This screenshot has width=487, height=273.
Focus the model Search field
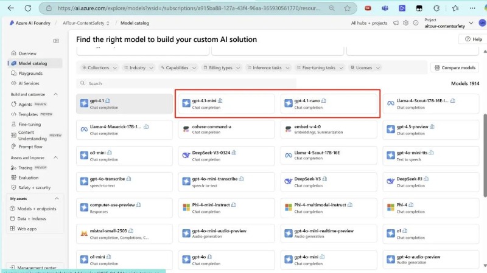[x=186, y=83]
